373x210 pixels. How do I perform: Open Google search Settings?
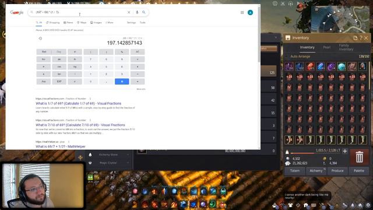(x=131, y=23)
